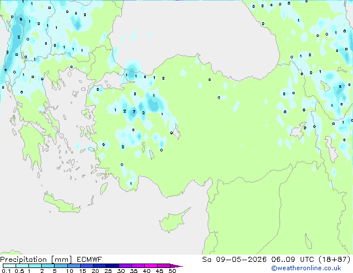This screenshot has height=273, width=353.
Task: Click the 1–2 mm legend color swatch
Action: pos(35,266)
